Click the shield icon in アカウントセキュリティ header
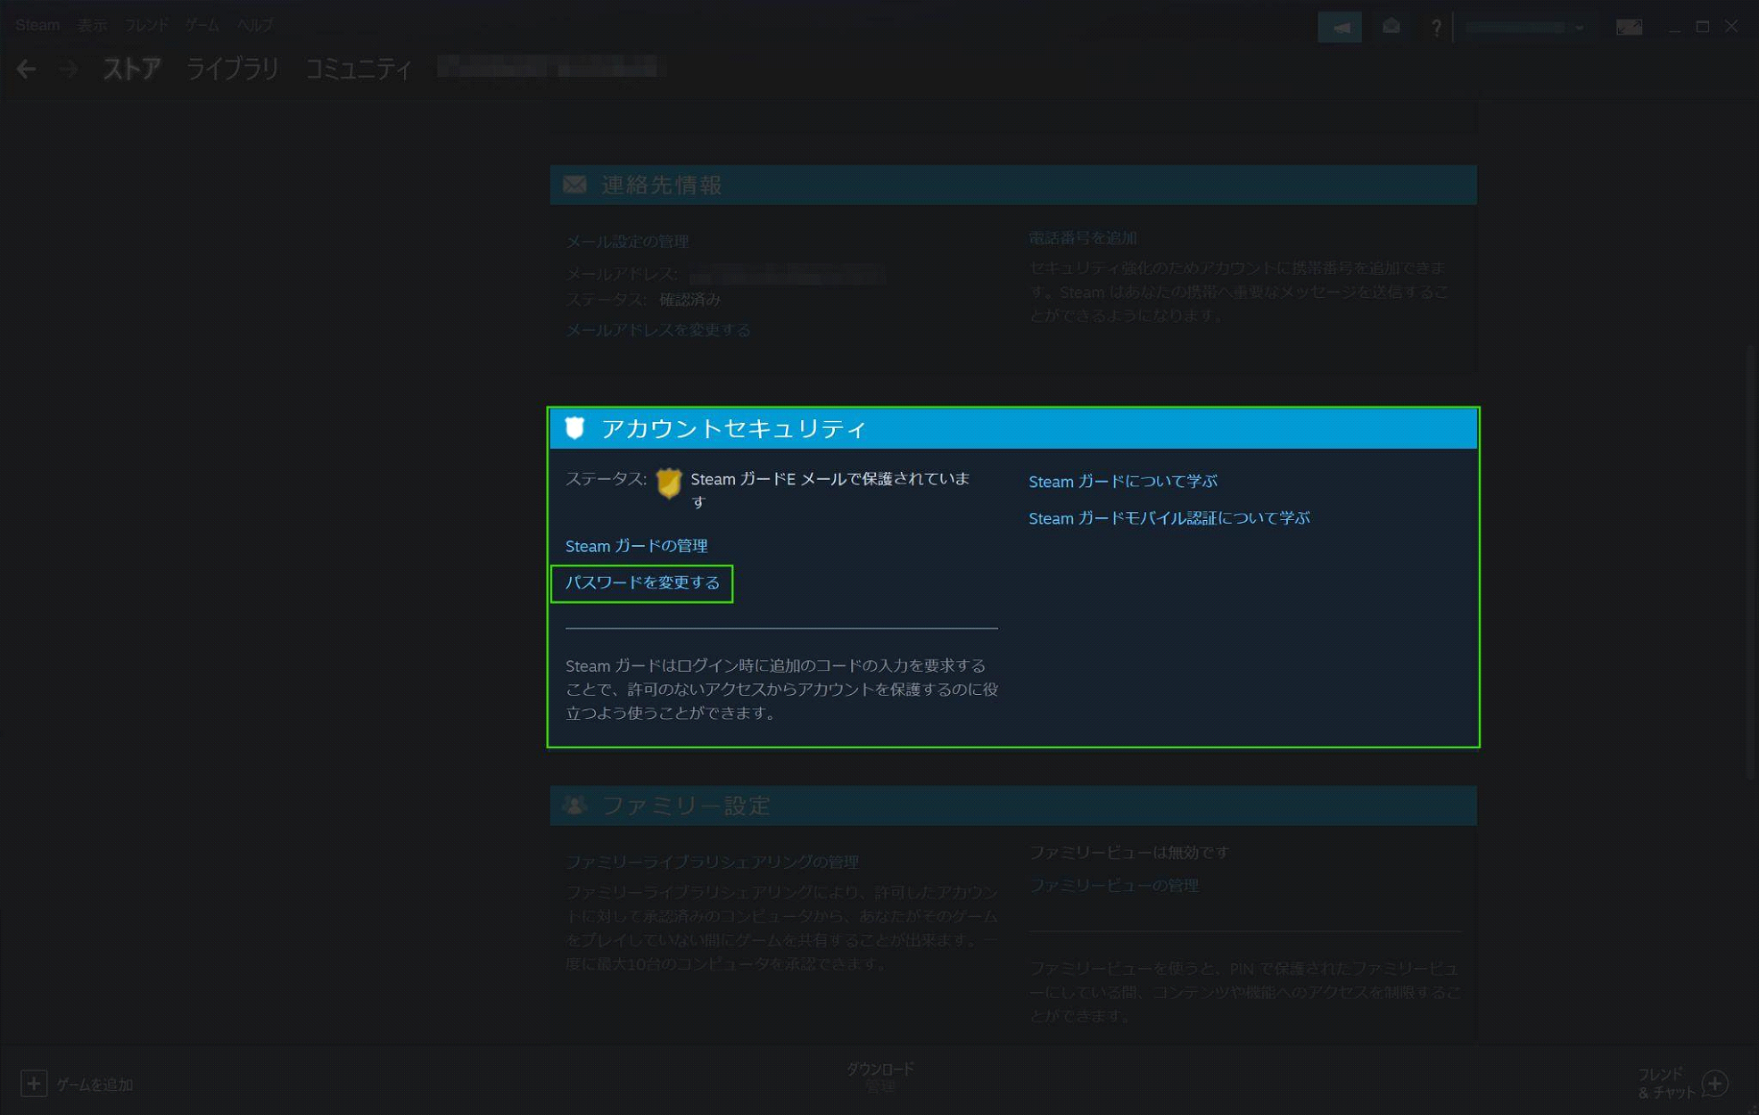This screenshot has height=1115, width=1759. coord(574,428)
